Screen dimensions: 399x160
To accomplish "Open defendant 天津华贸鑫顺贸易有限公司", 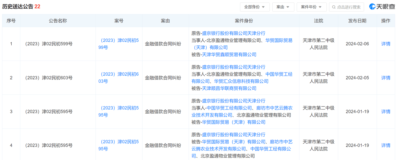I will coord(229,55).
